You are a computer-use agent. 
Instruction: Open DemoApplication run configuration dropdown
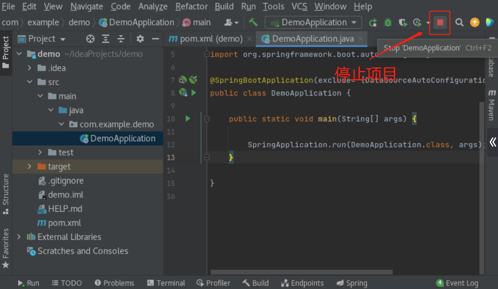[313, 23]
